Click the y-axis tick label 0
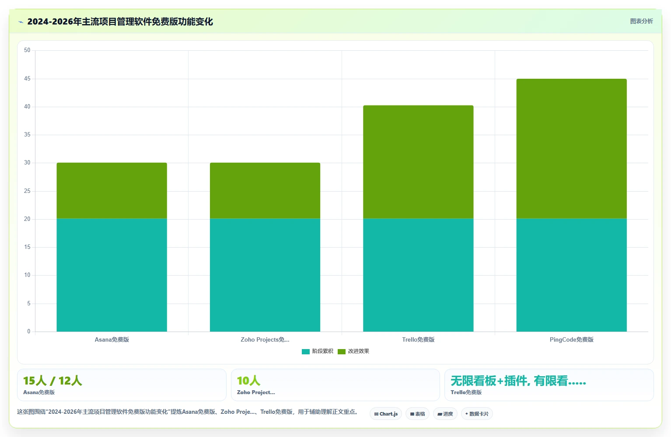This screenshot has height=437, width=671. click(x=29, y=332)
